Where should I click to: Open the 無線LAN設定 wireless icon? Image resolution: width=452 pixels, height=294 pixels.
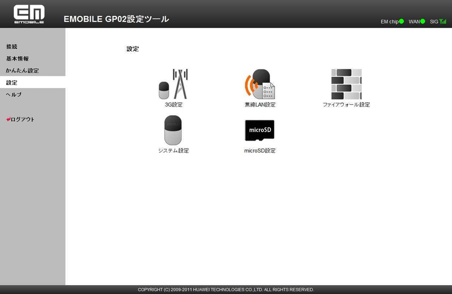260,84
